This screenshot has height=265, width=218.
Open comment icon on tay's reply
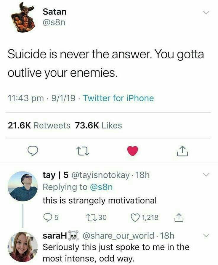point(51,217)
